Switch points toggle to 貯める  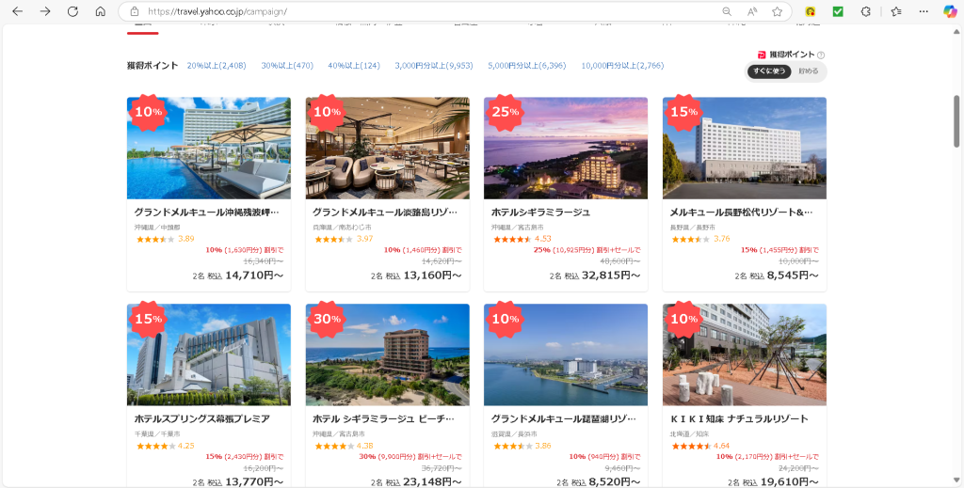pyautogui.click(x=808, y=71)
